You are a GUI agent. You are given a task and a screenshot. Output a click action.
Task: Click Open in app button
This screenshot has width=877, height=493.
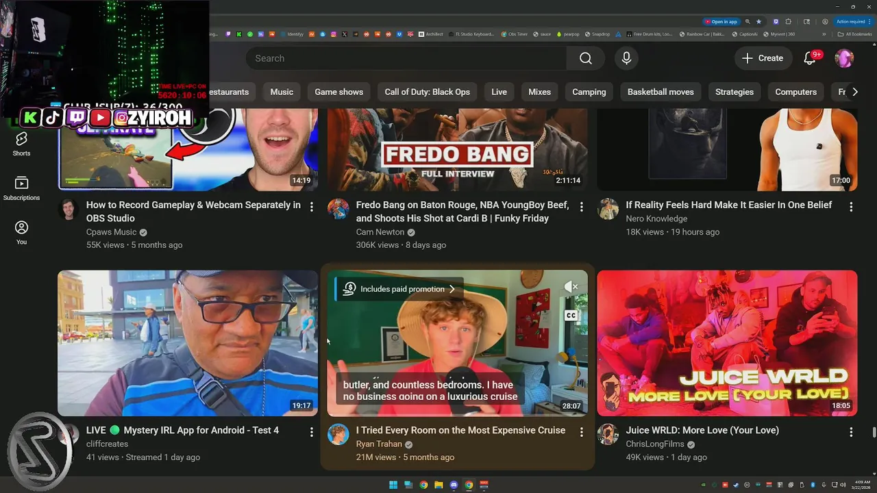click(x=721, y=21)
